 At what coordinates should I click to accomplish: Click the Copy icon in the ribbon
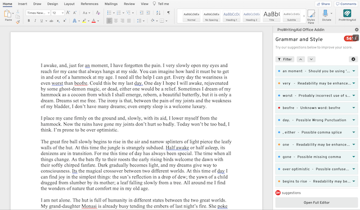pos(18,17)
